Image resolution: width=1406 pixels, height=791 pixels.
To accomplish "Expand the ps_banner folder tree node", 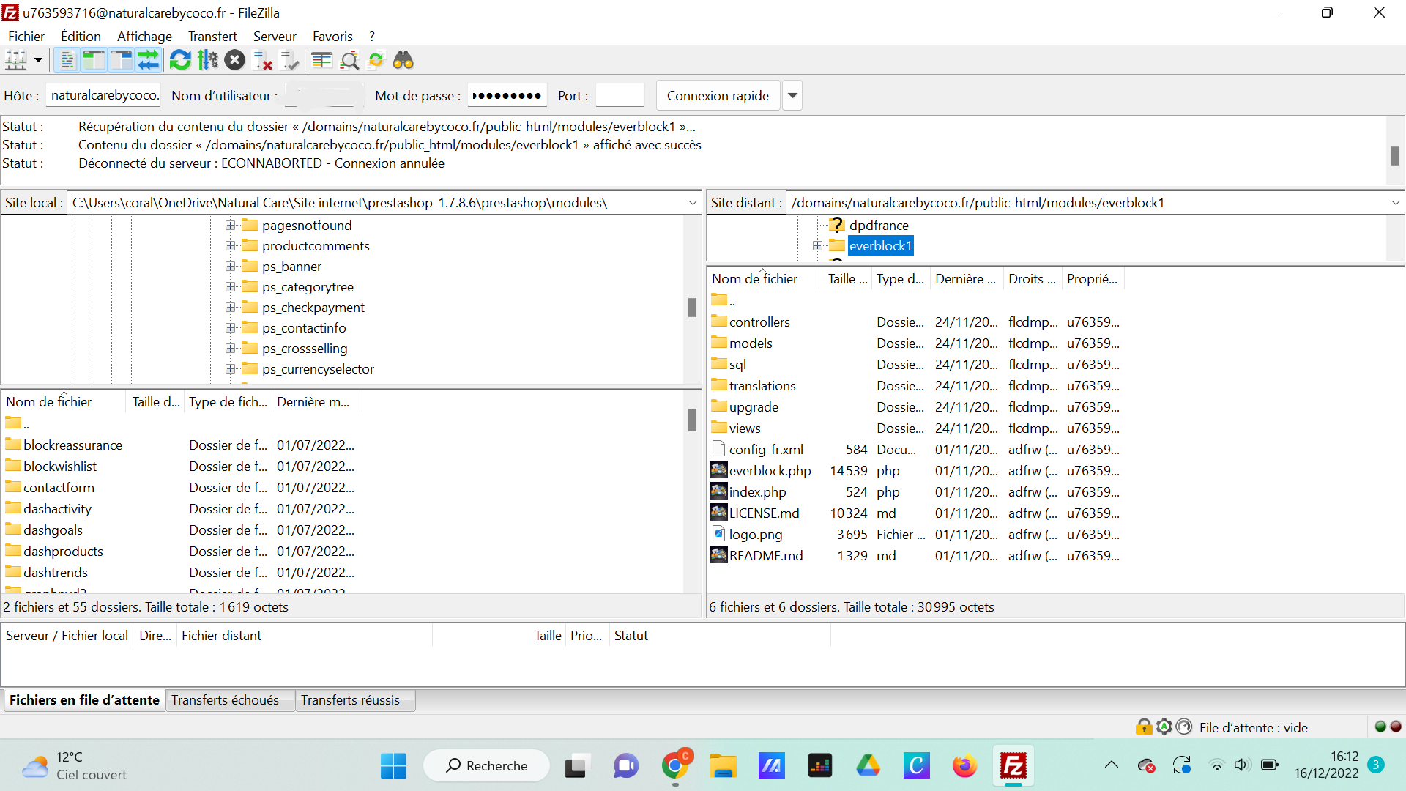I will pyautogui.click(x=230, y=267).
